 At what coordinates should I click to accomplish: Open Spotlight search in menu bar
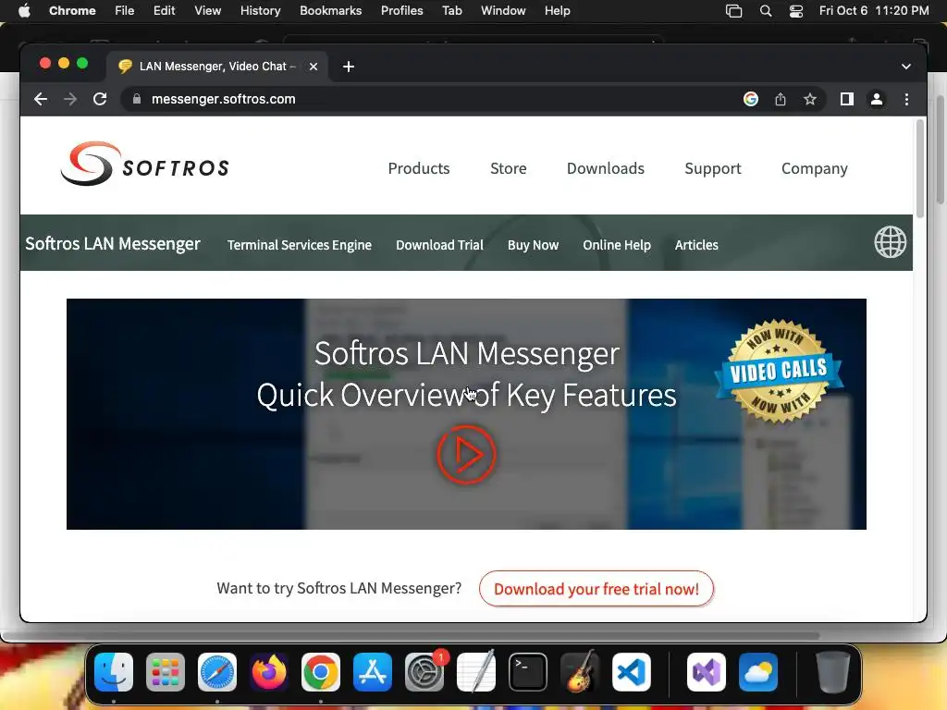point(765,11)
